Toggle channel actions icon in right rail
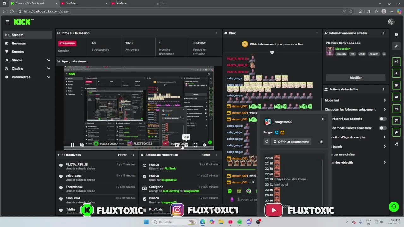Screen dimensions: 404x227 tap(396, 120)
